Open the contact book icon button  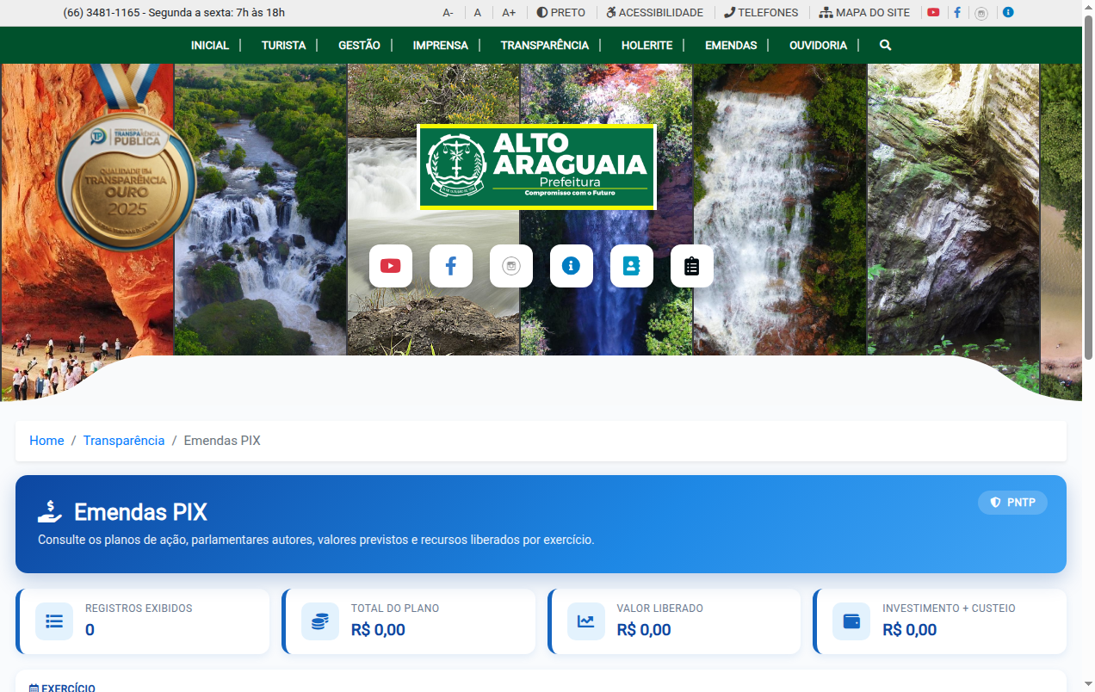pos(631,266)
